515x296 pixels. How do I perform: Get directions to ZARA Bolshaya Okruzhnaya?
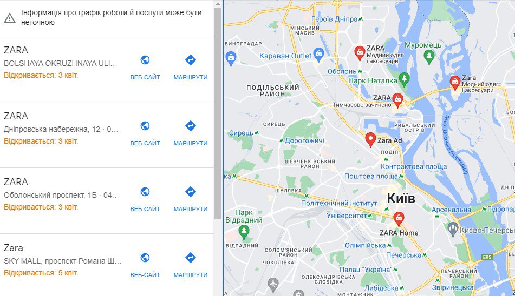(x=191, y=68)
